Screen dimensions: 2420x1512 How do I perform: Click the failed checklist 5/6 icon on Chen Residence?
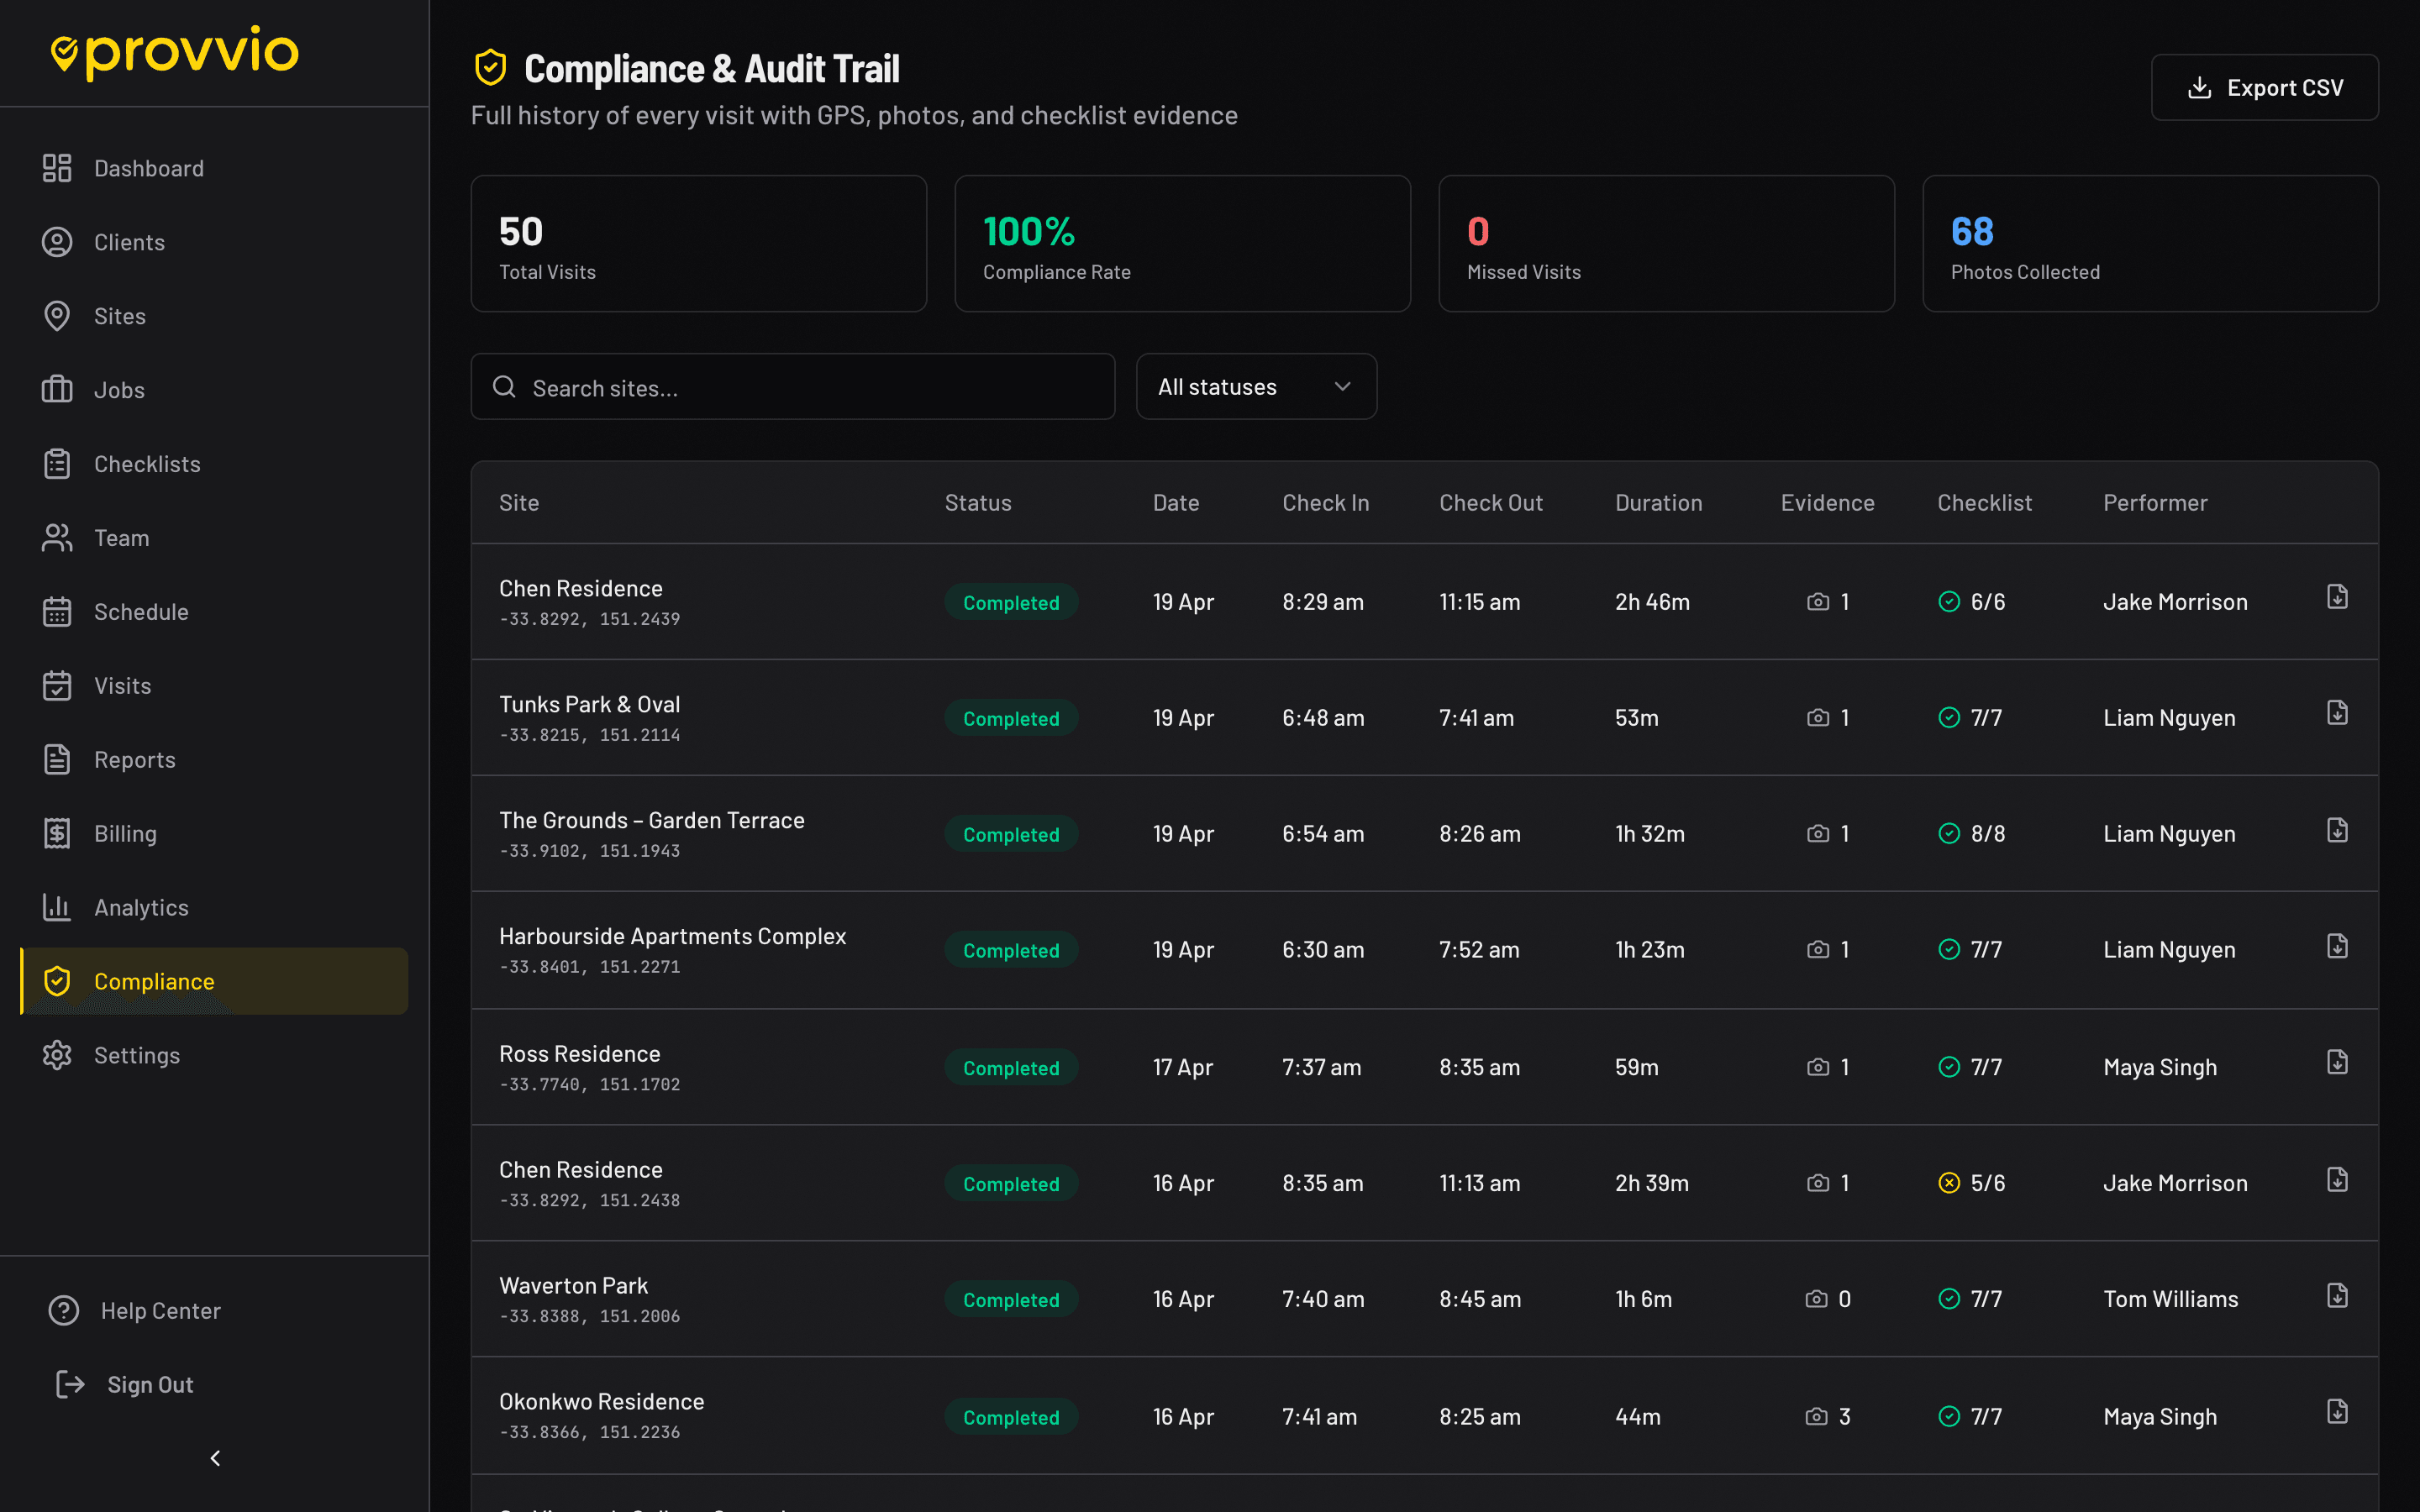(1951, 1183)
